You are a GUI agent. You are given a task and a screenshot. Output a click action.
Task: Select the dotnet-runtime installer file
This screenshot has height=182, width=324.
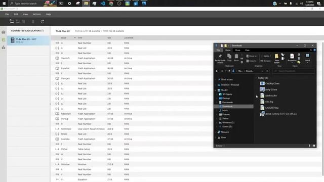[x=278, y=114]
